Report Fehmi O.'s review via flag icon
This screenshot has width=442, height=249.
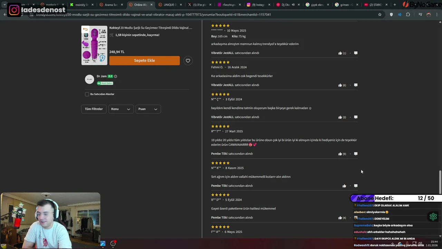click(x=356, y=85)
